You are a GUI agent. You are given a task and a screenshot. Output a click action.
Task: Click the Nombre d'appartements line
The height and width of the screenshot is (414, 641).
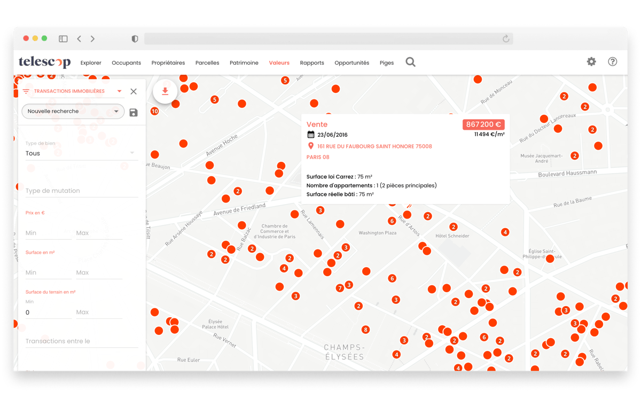click(x=371, y=185)
